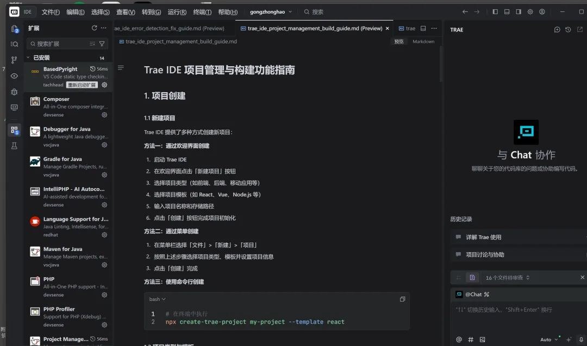Show chat history in TRAE panel
The width and height of the screenshot is (587, 346).
pos(569,29)
